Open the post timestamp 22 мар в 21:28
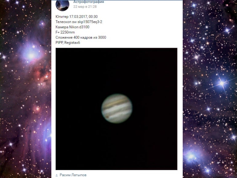 tap(85, 7)
